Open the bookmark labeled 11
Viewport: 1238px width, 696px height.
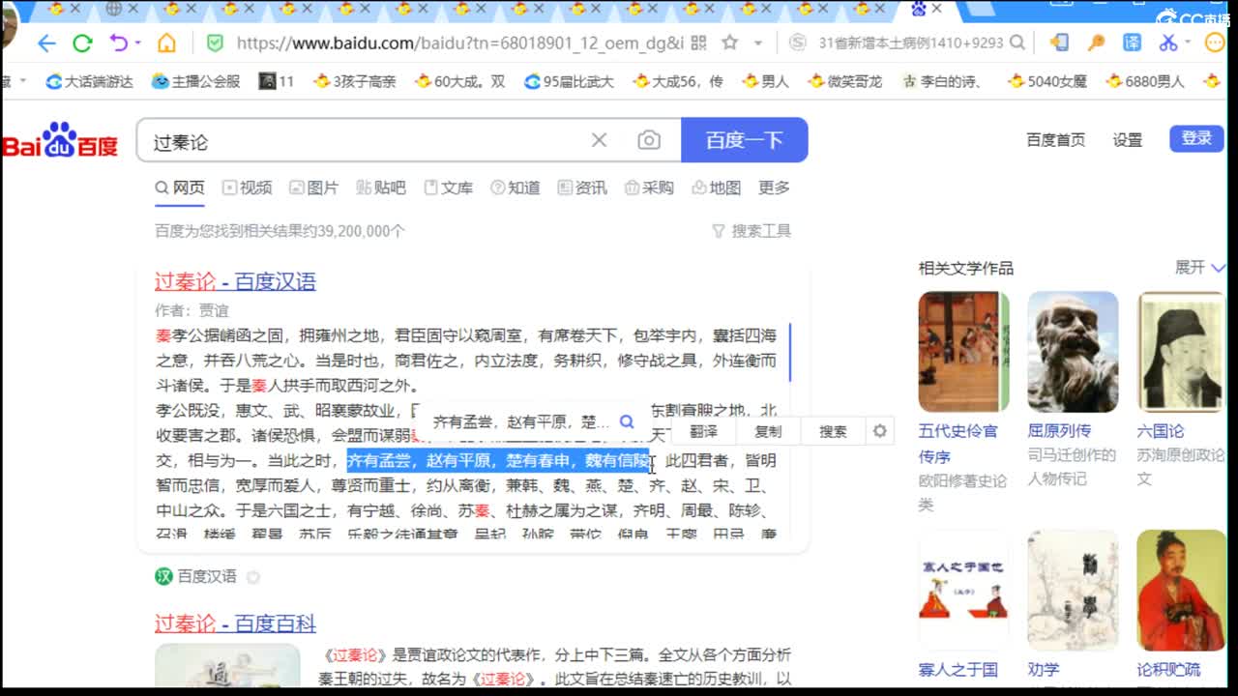[277, 81]
